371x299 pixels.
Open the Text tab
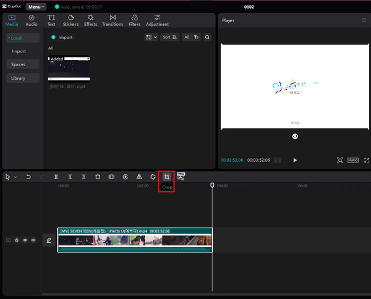[x=51, y=20]
